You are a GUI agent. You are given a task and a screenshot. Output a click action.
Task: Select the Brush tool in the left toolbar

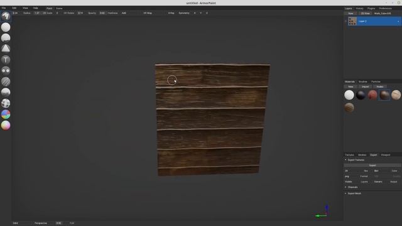coord(6,16)
